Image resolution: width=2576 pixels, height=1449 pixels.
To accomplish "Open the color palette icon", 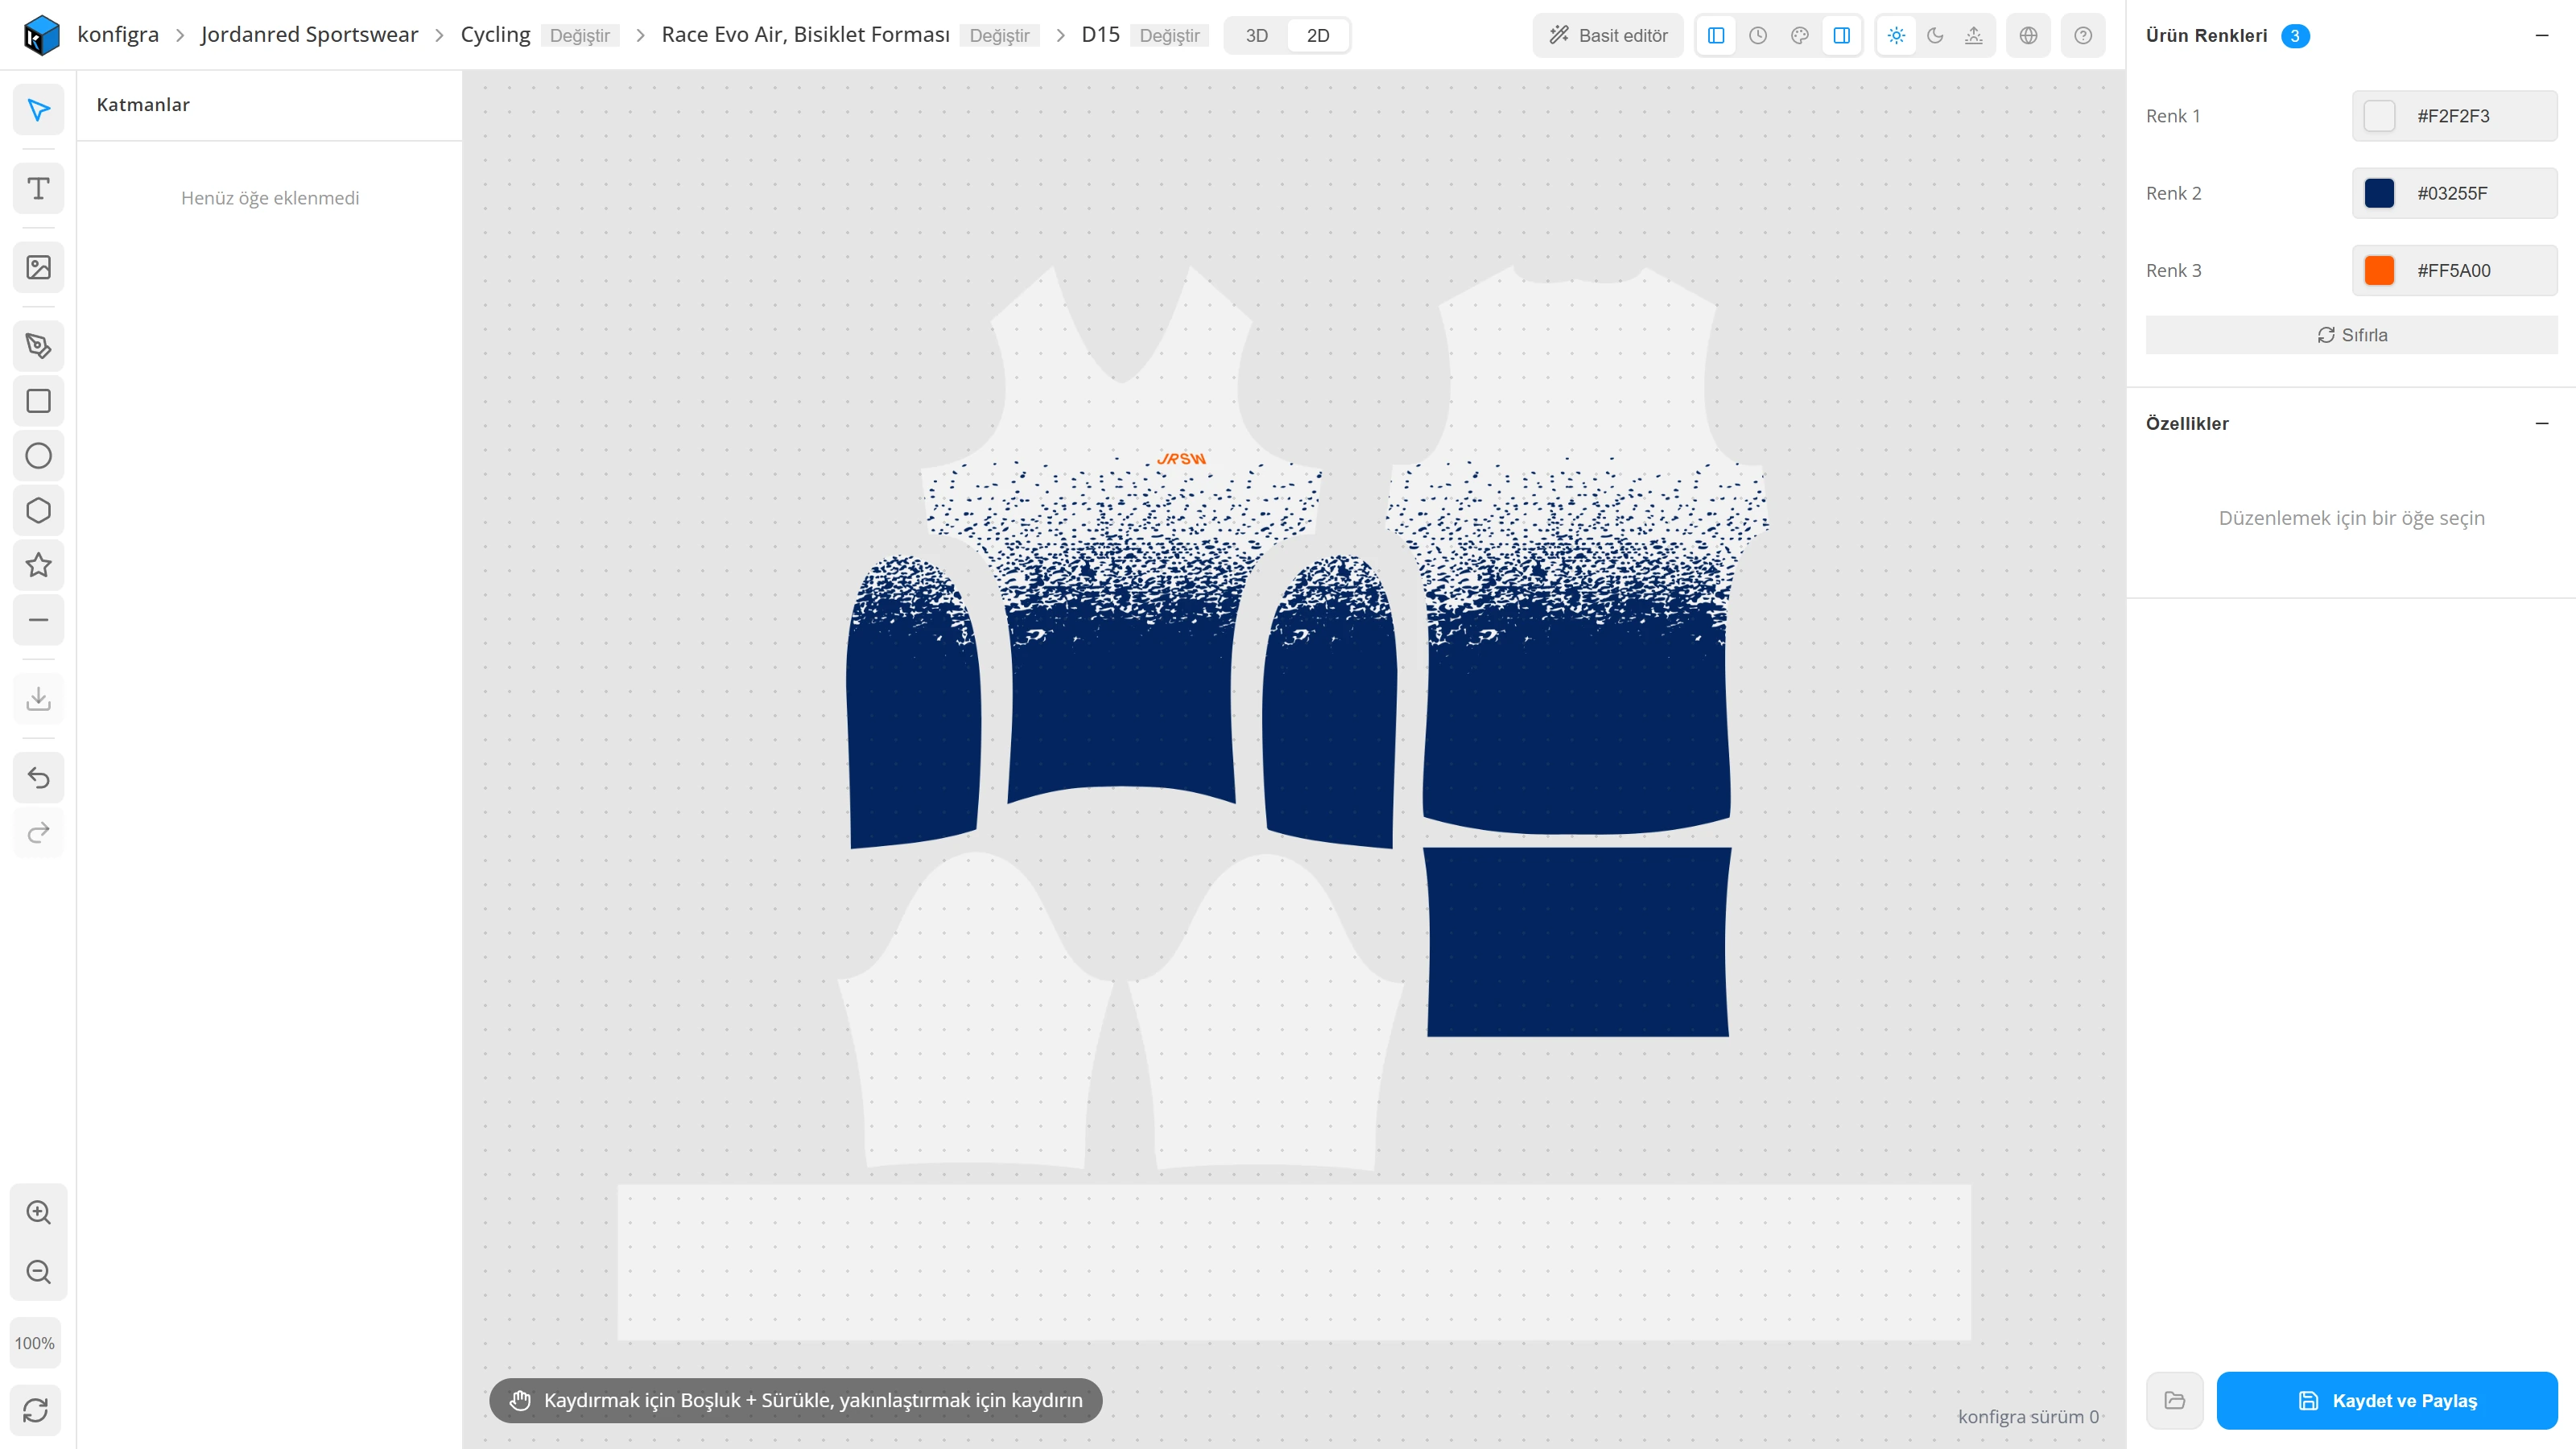I will [x=1800, y=35].
